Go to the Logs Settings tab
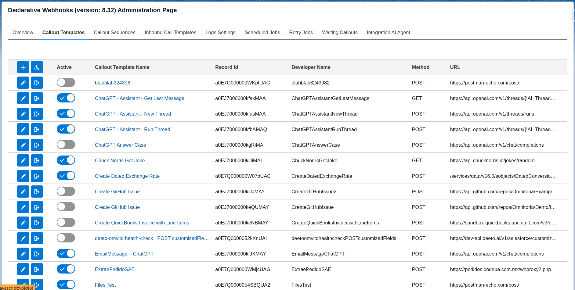Viewport: 575px width, 290px height. 220,32
